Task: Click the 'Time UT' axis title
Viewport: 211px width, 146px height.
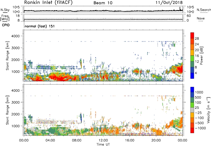Action: click(103, 144)
